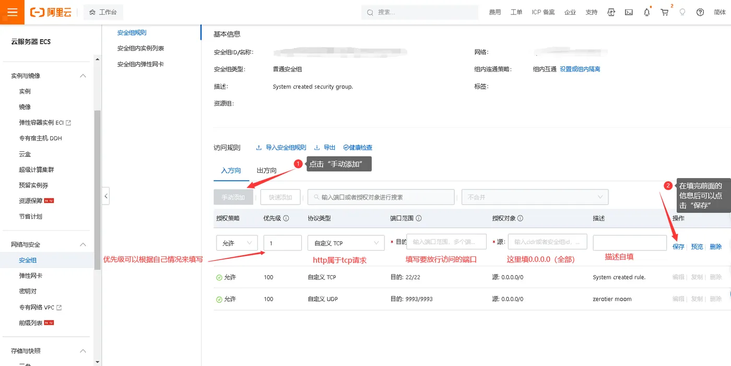Click 删除 in the new rule row

[715, 246]
